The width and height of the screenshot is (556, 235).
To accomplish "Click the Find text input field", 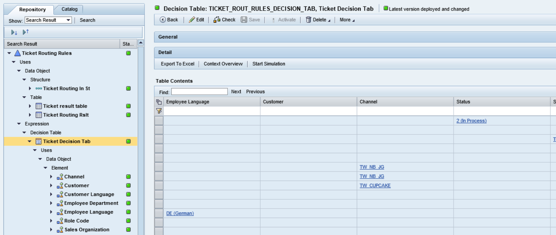I will [199, 92].
